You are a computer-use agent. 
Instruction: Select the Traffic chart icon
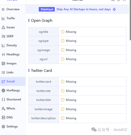point(3,18)
